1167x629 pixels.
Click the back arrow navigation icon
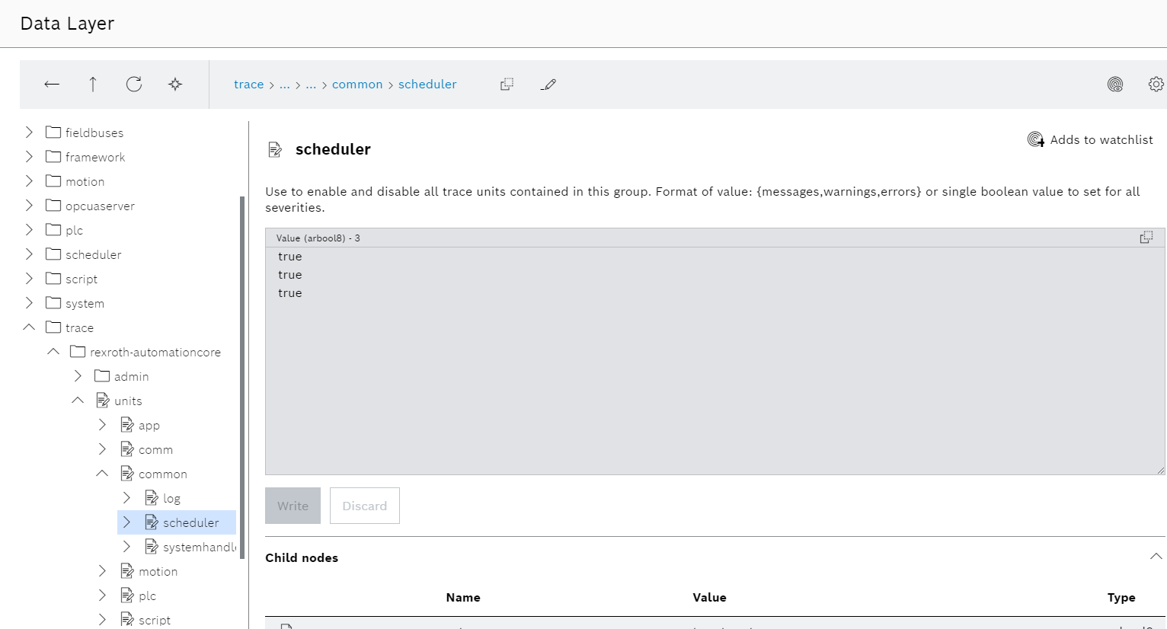click(x=52, y=85)
